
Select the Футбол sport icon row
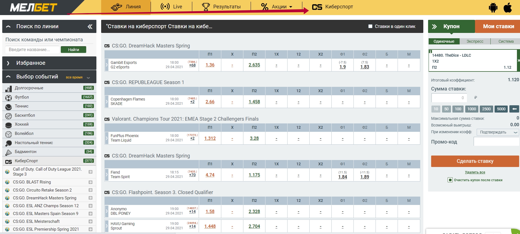[x=9, y=97]
